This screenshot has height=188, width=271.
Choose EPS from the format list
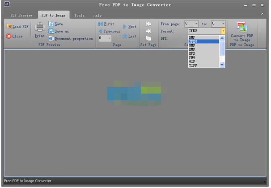click(204, 53)
